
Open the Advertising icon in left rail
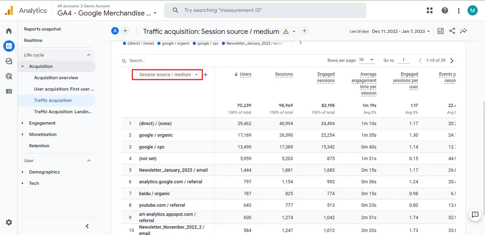point(9,76)
